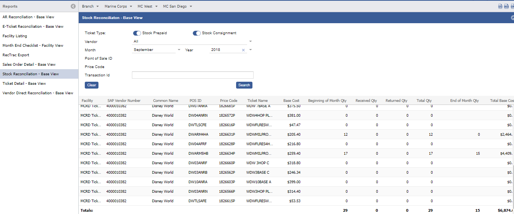This screenshot has height=214, width=514.
Task: Expand the Month dropdown showing September
Action: (x=179, y=50)
